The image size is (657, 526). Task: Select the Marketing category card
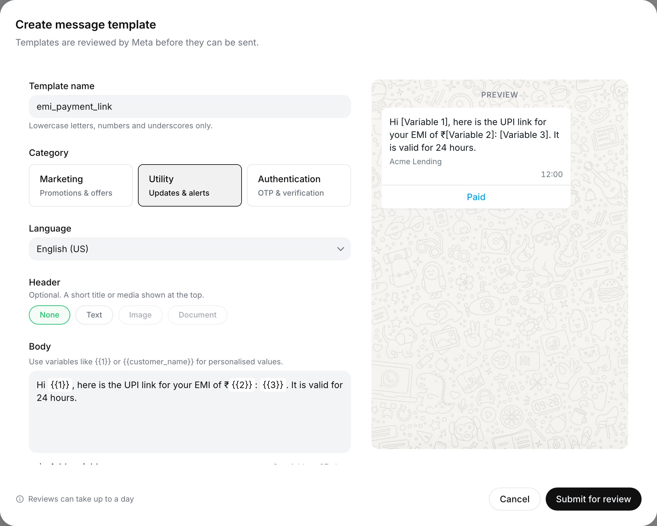pyautogui.click(x=81, y=185)
